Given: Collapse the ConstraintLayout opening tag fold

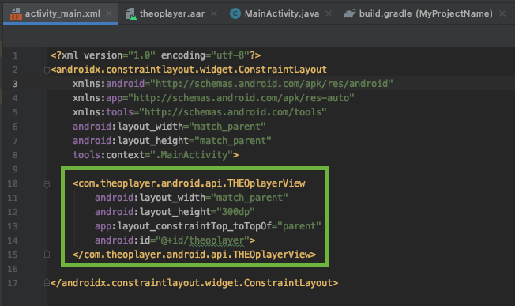Looking at the screenshot, I should [x=47, y=70].
